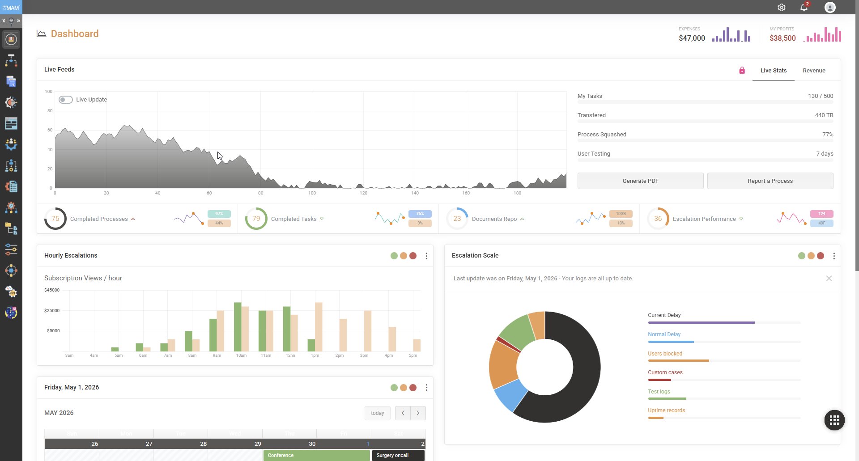Click today button in calendar

coord(378,413)
